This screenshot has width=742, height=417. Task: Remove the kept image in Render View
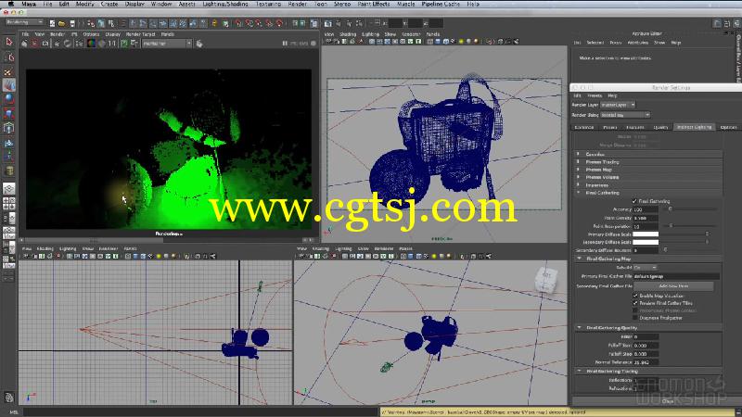pyautogui.click(x=134, y=44)
